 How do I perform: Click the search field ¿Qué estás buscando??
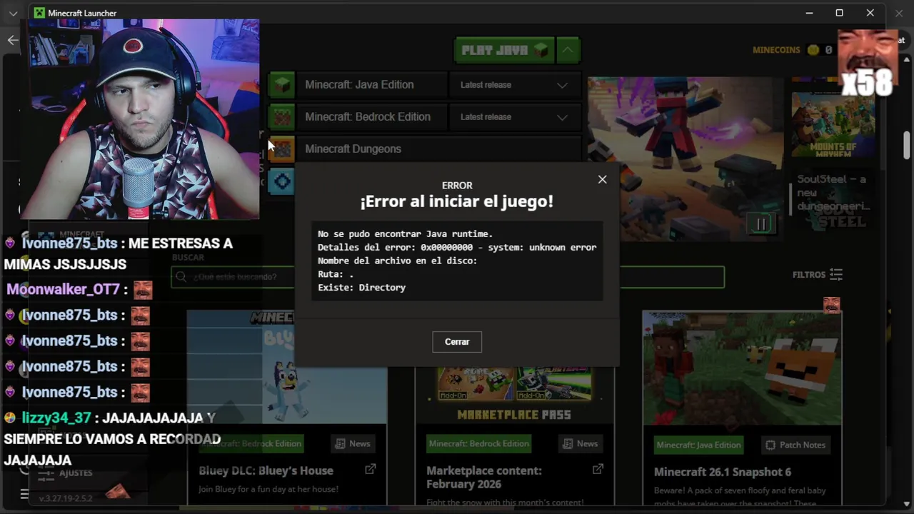[x=448, y=277]
